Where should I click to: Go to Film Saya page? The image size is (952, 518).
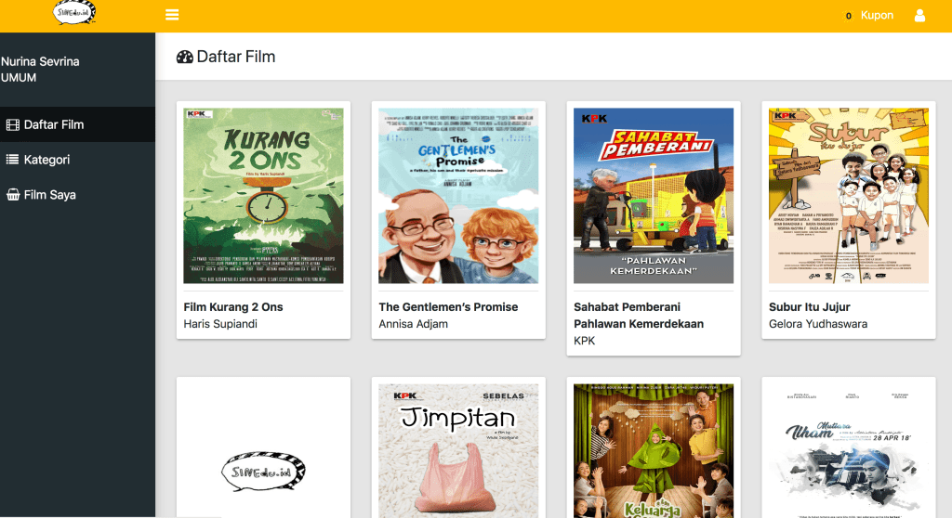(50, 195)
